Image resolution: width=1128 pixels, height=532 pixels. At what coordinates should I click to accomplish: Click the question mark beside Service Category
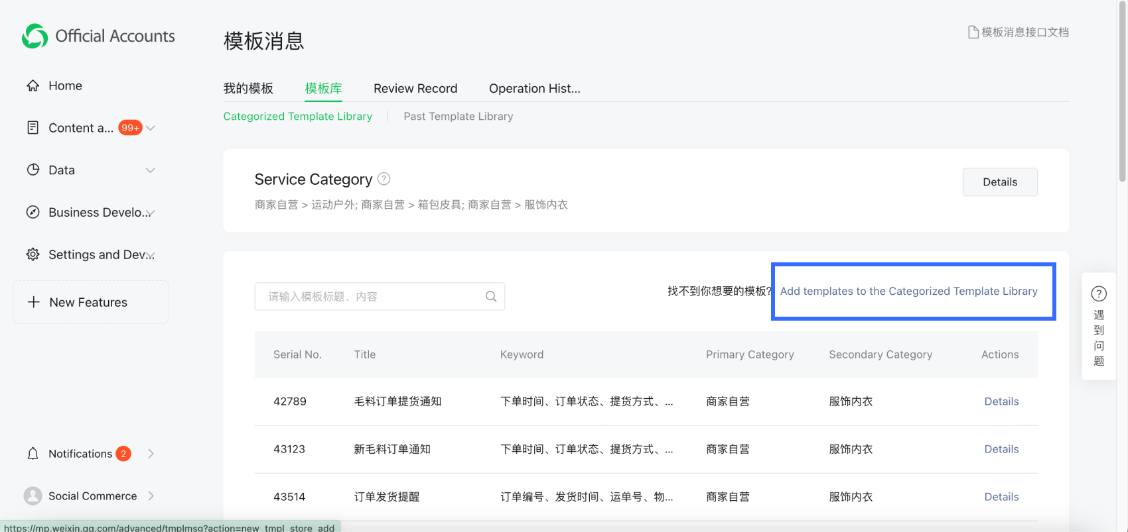(x=384, y=179)
